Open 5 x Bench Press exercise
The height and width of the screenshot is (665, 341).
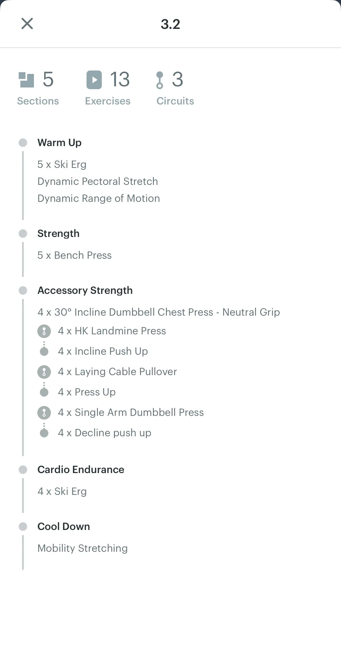point(75,255)
